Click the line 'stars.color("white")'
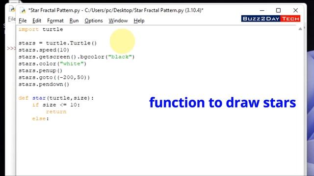Viewport: 314px width, 176px height. pyautogui.click(x=52, y=64)
